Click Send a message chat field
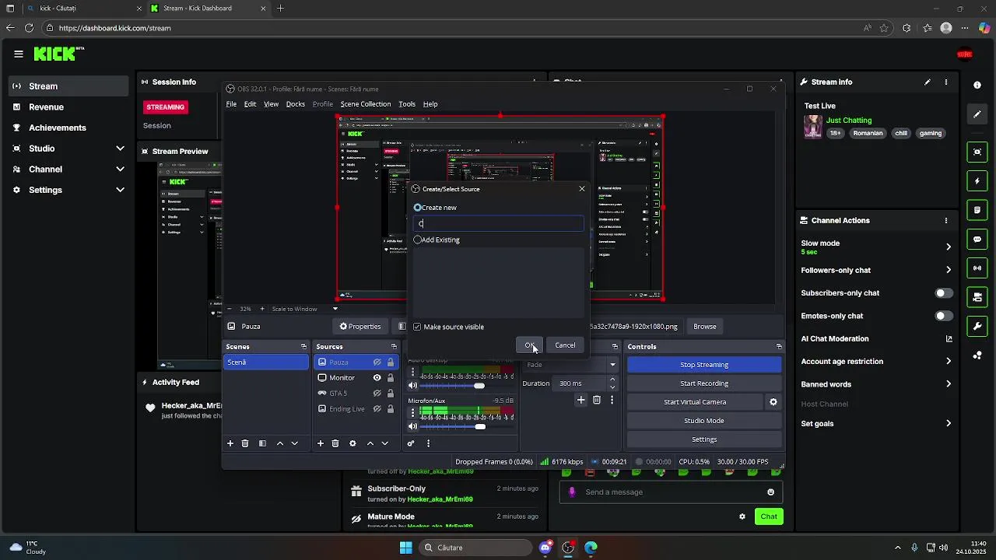This screenshot has width=996, height=560. click(671, 492)
